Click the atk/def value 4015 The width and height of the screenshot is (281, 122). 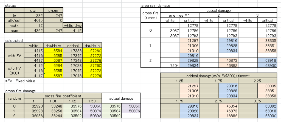pos(34,20)
